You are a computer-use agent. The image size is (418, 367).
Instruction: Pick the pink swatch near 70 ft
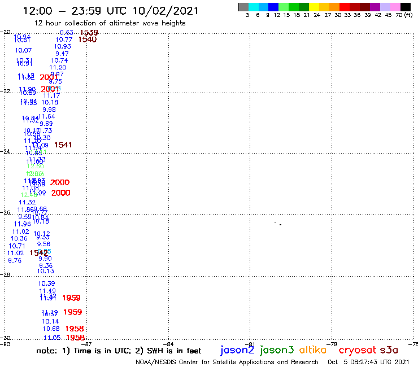[395, 7]
